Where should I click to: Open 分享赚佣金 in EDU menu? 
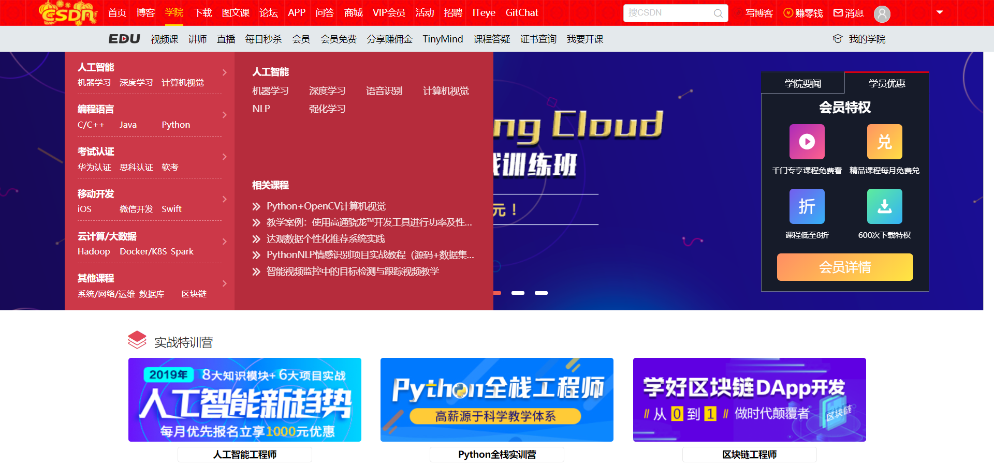click(x=390, y=39)
